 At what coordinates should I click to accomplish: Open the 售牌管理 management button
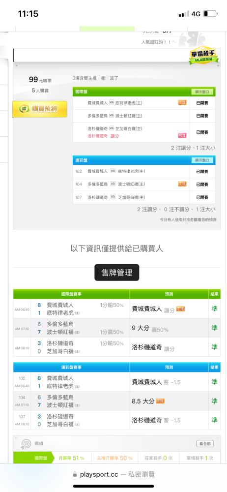[x=117, y=273]
